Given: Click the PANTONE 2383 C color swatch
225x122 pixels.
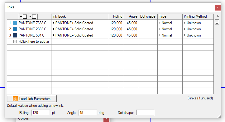Looking at the screenshot, I should pyautogui.click(x=15, y=29).
